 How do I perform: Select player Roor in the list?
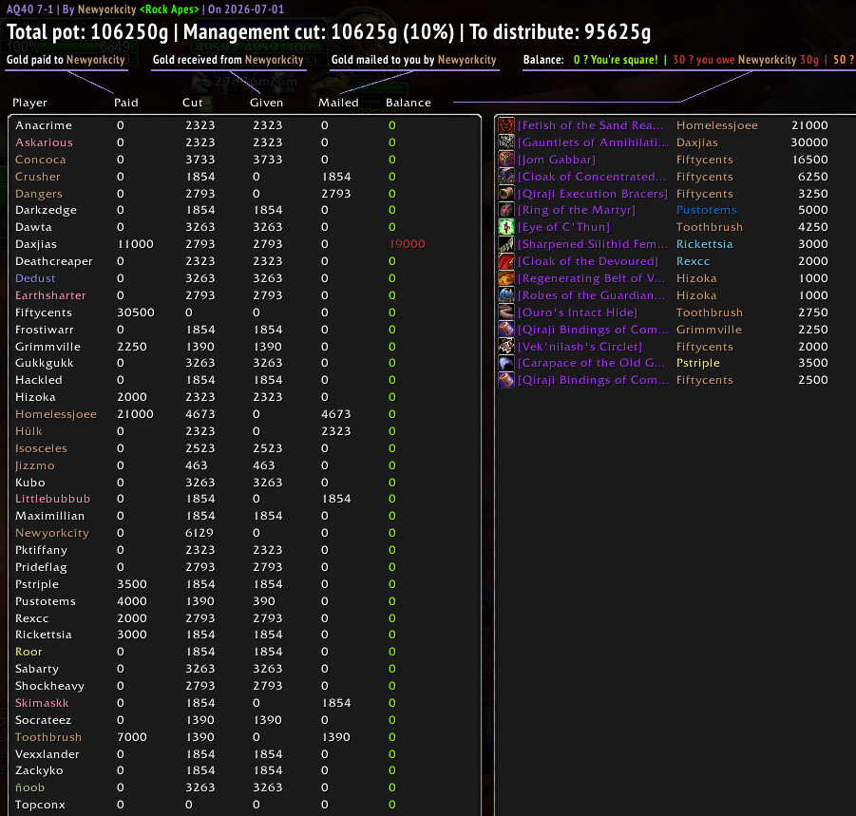pos(29,652)
